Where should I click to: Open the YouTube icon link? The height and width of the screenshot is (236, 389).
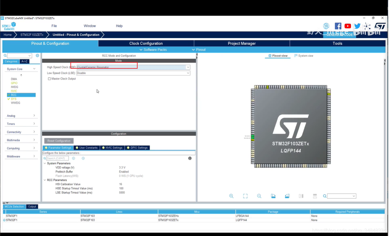tap(348, 26)
